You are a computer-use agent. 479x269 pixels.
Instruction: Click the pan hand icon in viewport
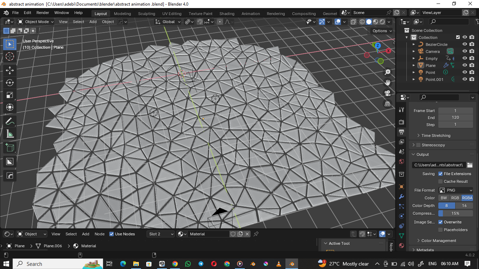[x=387, y=83]
